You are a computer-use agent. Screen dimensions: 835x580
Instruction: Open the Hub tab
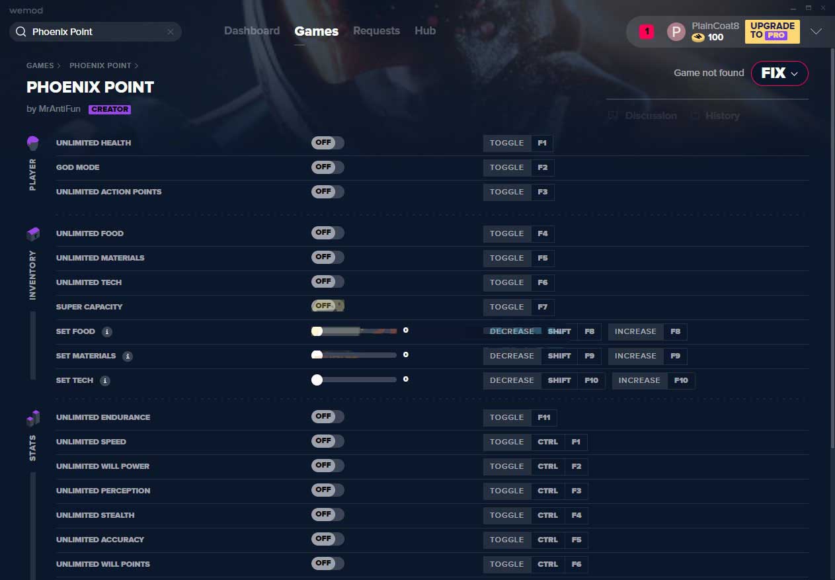click(425, 31)
